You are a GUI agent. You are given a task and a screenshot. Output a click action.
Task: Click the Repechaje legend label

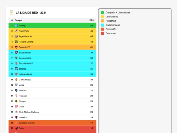111,21
